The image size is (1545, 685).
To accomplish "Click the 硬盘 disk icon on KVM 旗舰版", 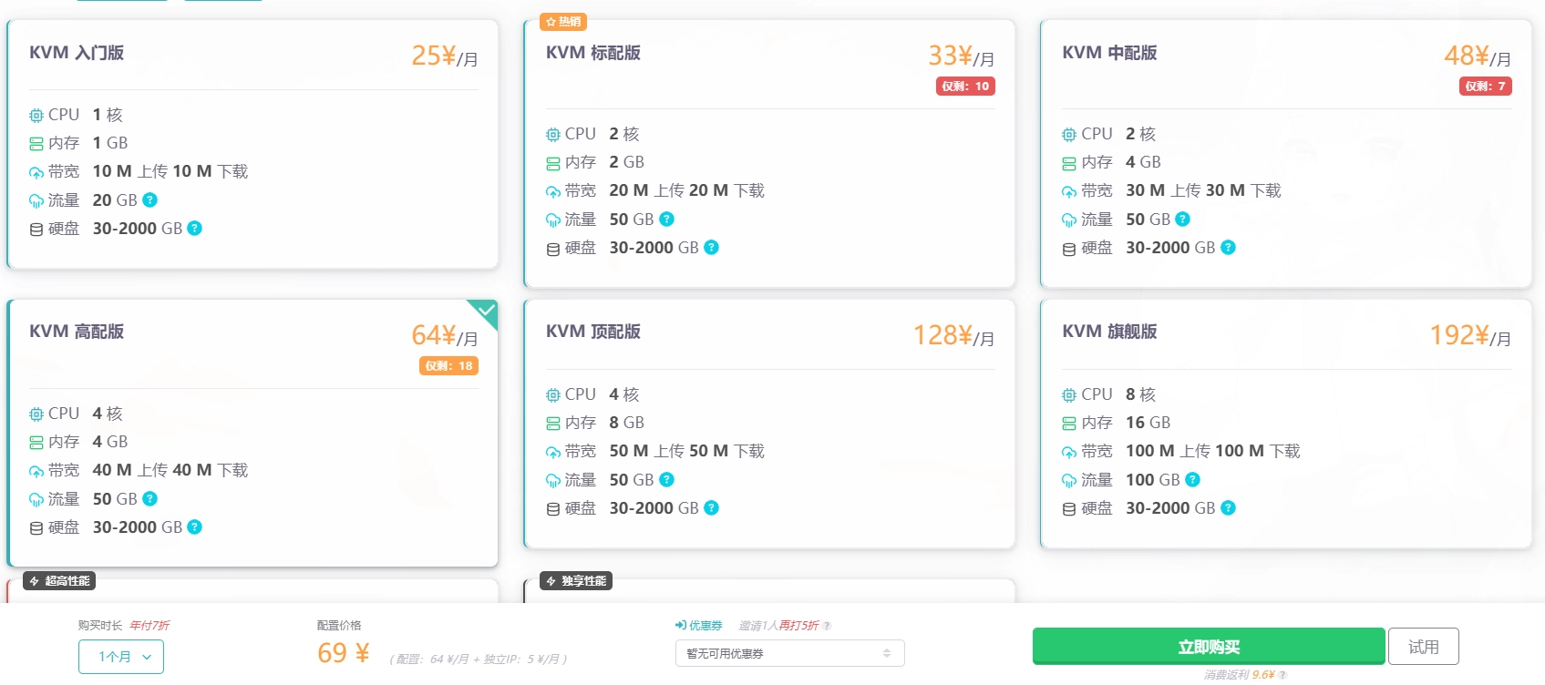I will tap(1068, 507).
